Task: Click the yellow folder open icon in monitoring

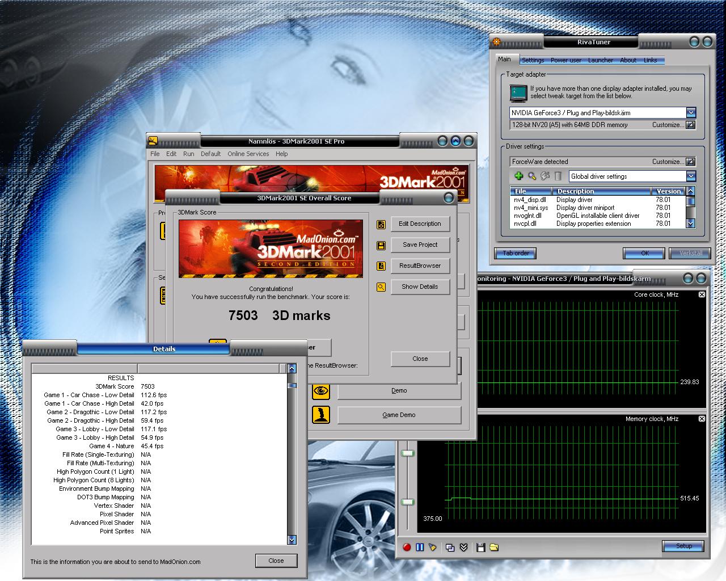Action: (x=494, y=548)
